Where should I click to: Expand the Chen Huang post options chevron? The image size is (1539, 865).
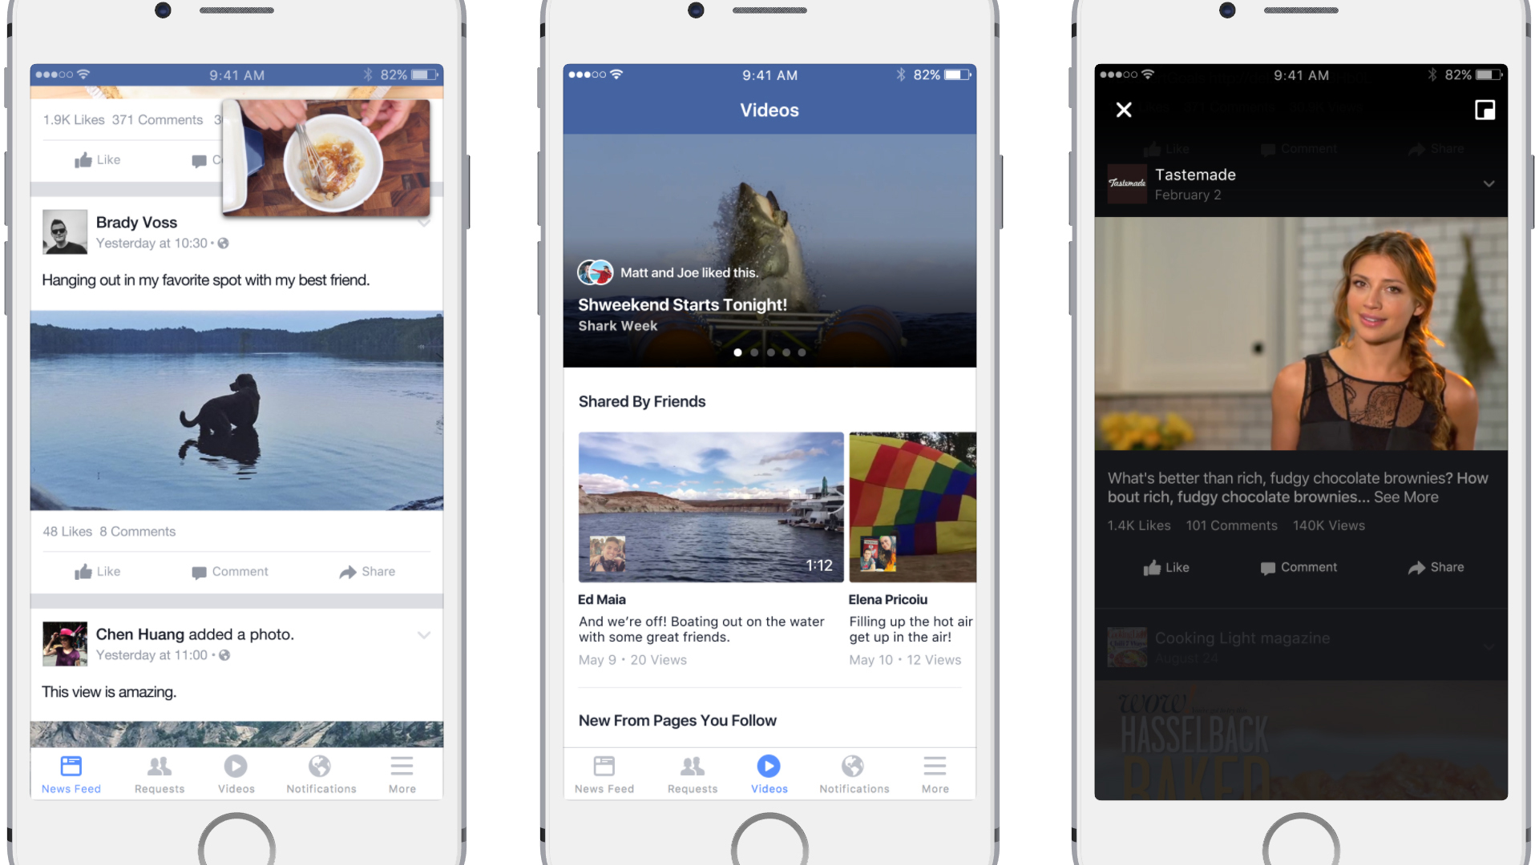coord(424,635)
